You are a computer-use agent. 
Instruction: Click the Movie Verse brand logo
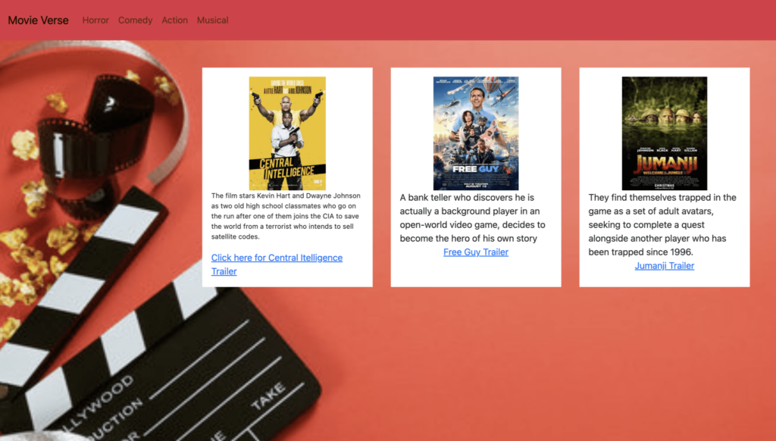pos(38,20)
